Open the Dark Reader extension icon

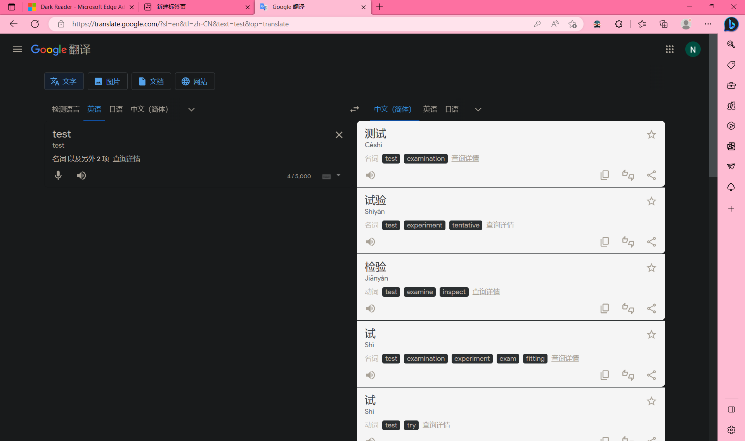pos(597,24)
